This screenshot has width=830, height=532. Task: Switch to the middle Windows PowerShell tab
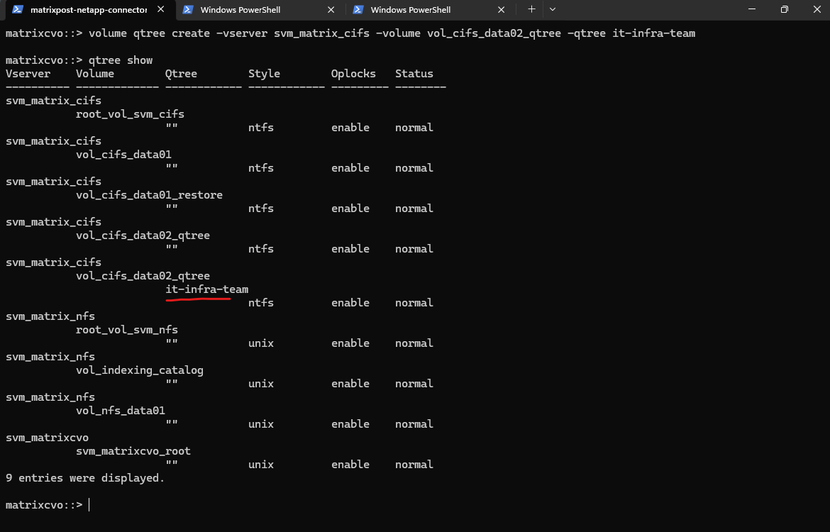click(240, 10)
